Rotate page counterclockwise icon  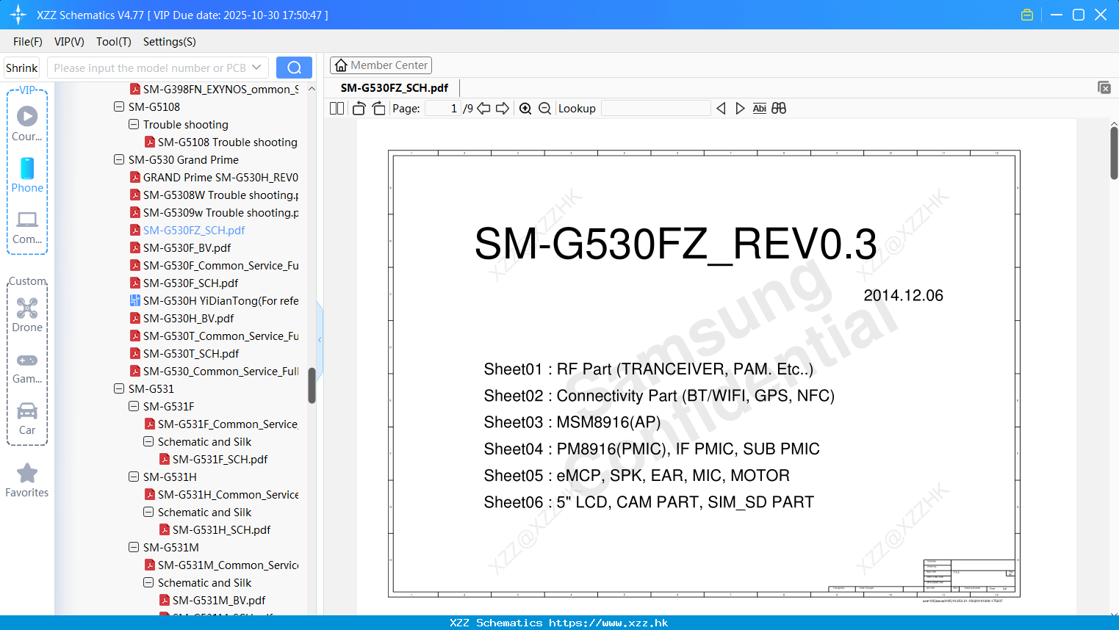[x=359, y=108]
